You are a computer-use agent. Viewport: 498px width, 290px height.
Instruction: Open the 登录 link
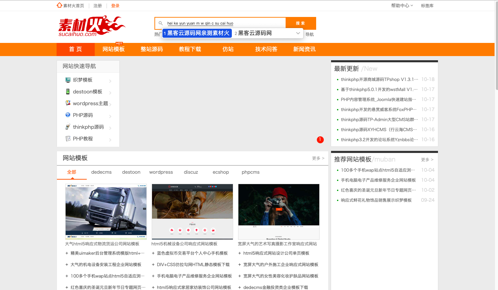click(115, 6)
